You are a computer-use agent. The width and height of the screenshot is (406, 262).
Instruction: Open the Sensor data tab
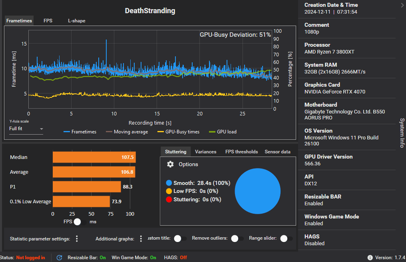tap(278, 152)
